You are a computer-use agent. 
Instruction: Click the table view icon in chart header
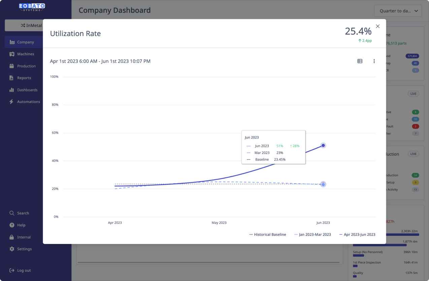[x=360, y=61]
